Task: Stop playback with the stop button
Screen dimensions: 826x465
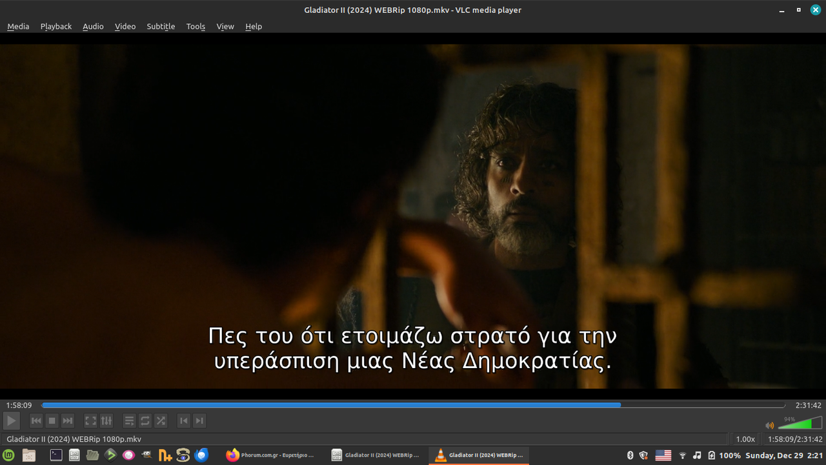Action: click(x=52, y=421)
